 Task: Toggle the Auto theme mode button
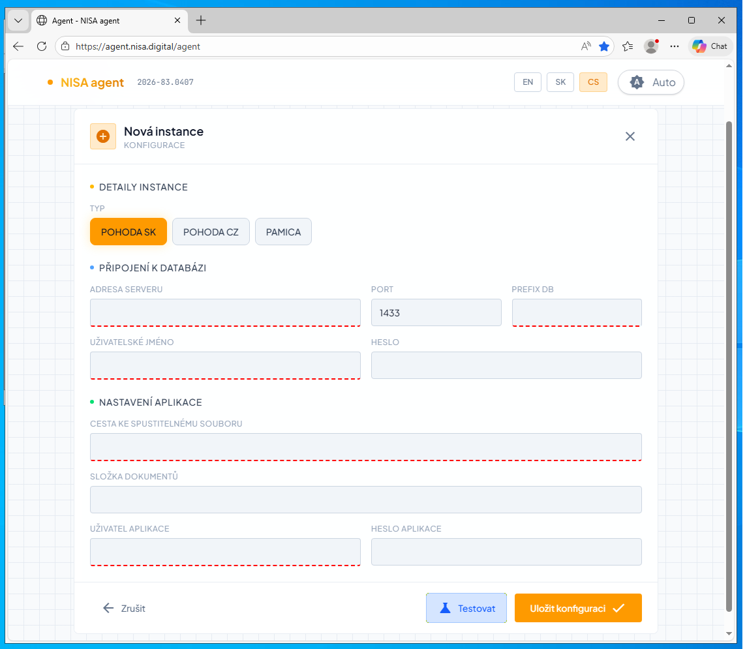pyautogui.click(x=651, y=82)
